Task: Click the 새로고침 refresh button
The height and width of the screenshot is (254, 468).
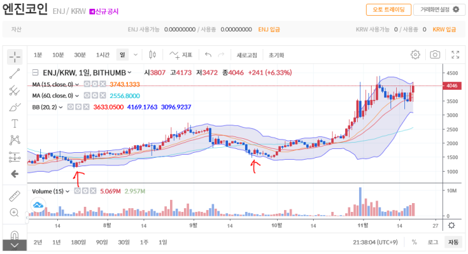Action: 247,55
